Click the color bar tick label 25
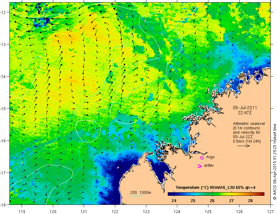 click(193, 200)
